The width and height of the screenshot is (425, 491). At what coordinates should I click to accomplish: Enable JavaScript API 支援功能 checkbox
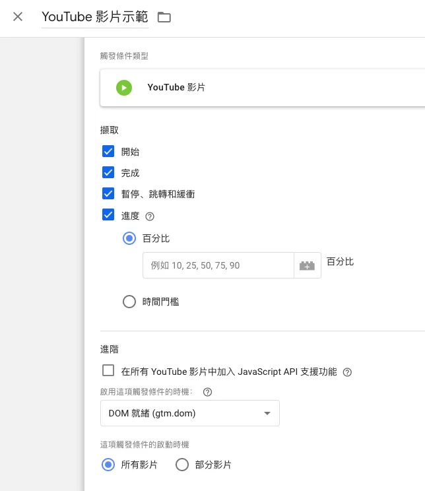108,370
